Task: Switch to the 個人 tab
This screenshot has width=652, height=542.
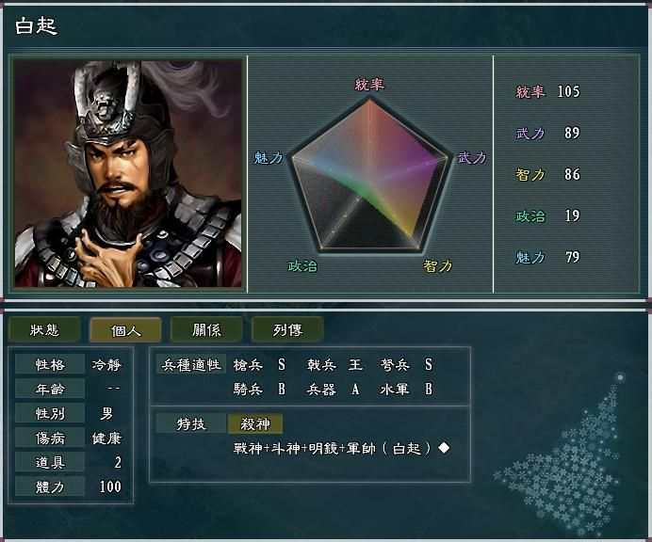Action: (x=125, y=330)
